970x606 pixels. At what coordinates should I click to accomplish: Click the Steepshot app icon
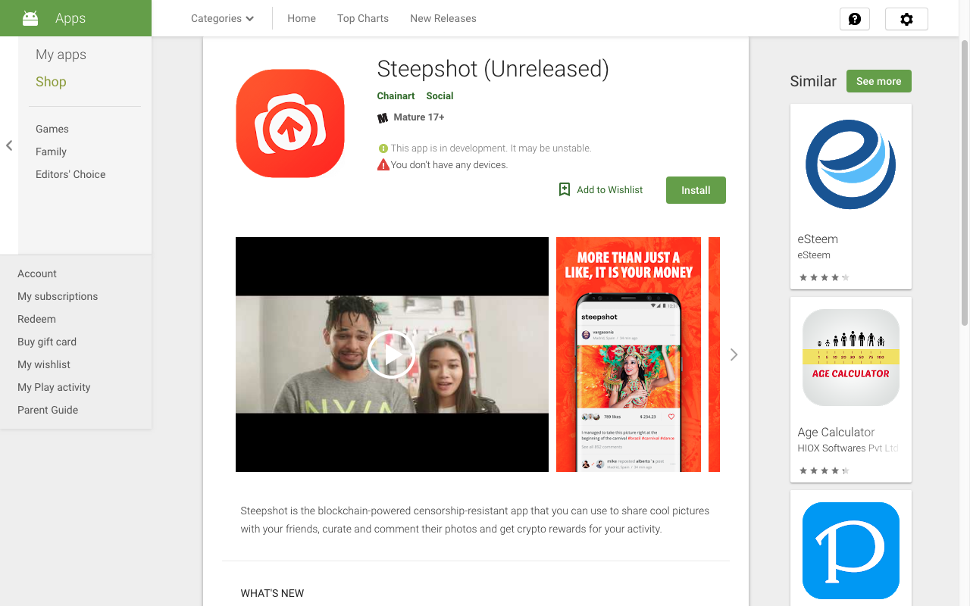tap(290, 123)
